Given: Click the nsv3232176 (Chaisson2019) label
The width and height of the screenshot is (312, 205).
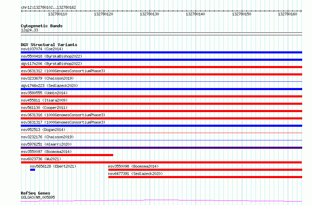Looking at the screenshot, I should tap(47, 137).
